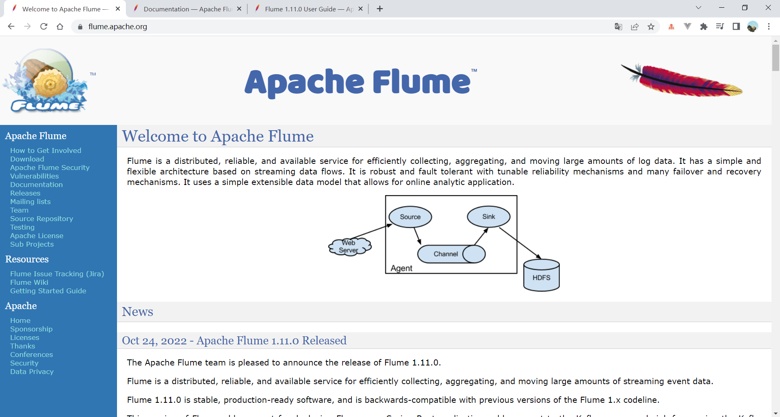Open the gray V extension icon
This screenshot has height=417, width=780.
coord(687,26)
